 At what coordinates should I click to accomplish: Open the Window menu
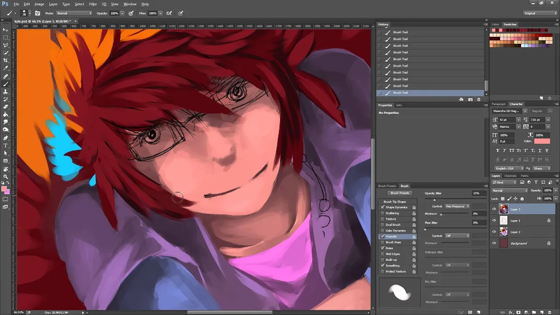tap(129, 4)
